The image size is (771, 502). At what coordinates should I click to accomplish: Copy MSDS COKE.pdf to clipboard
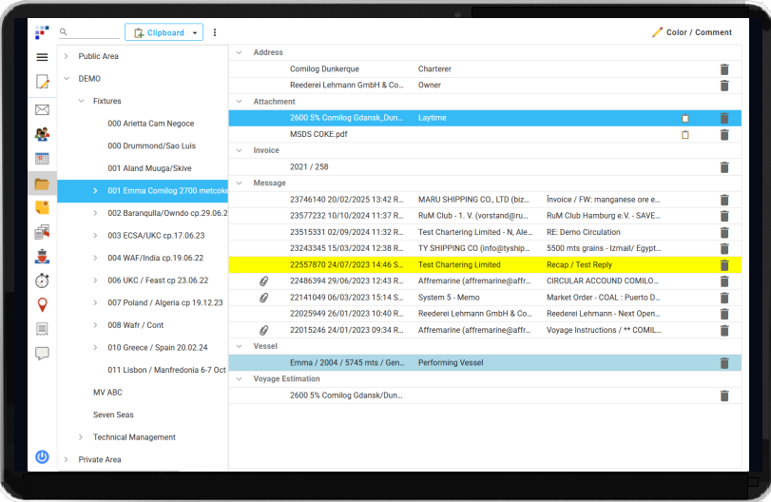(685, 135)
